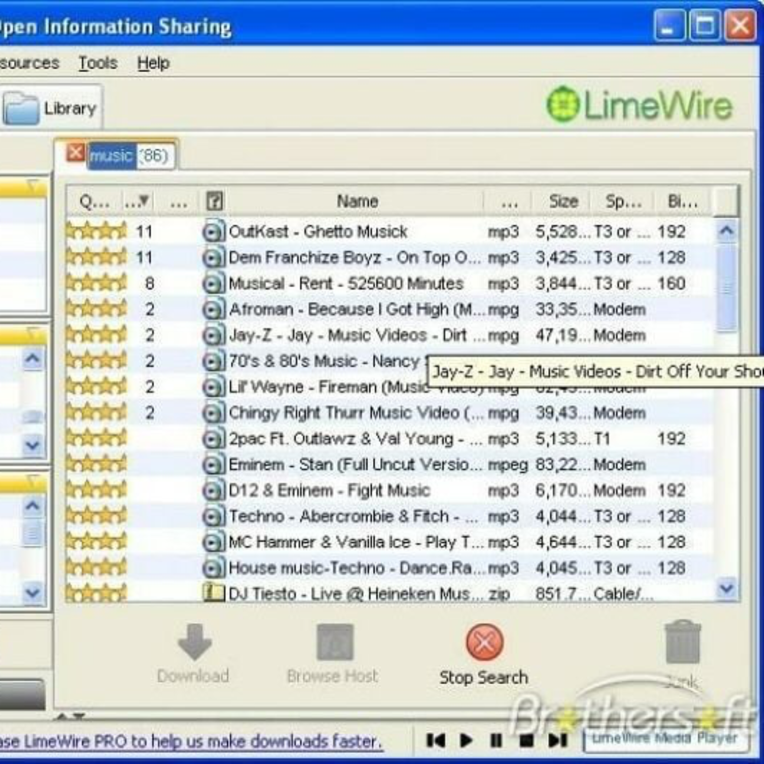
Task: Skip to next track in media player
Action: point(558,741)
